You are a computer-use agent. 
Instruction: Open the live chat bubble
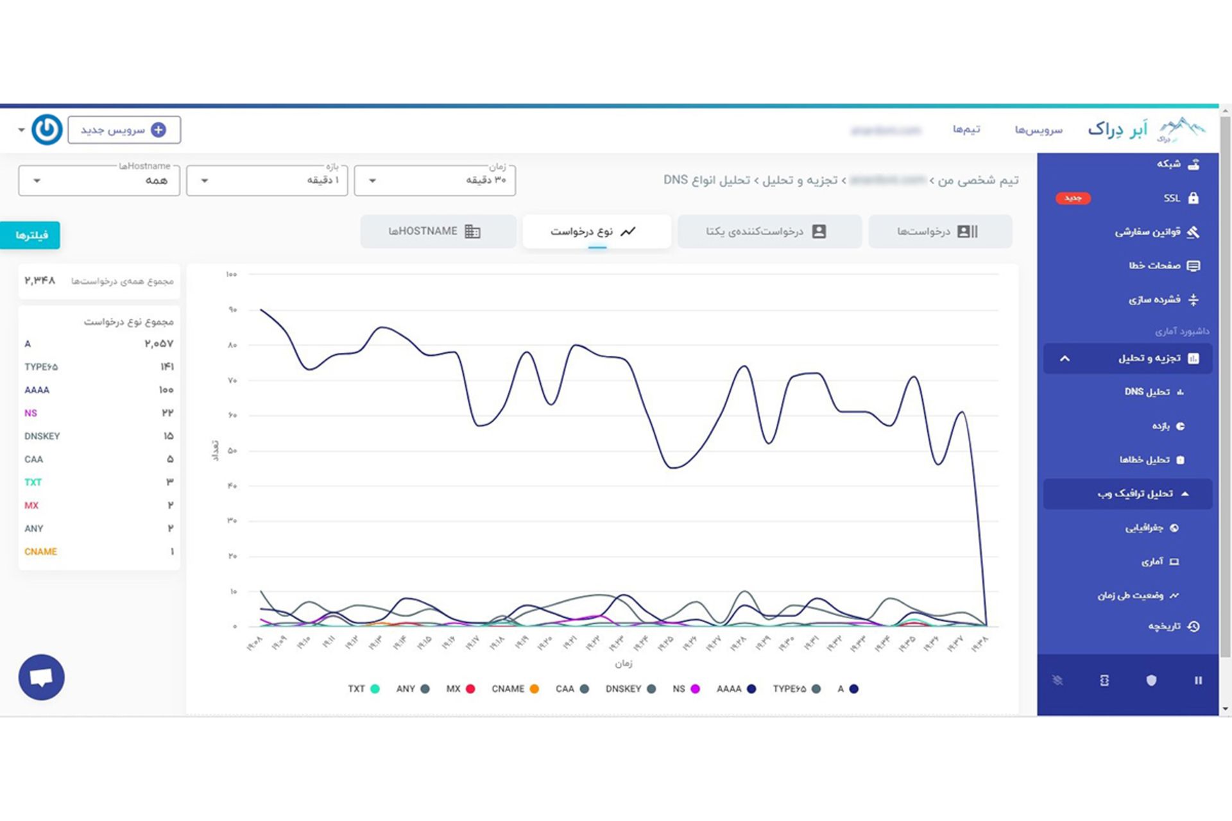(x=42, y=677)
